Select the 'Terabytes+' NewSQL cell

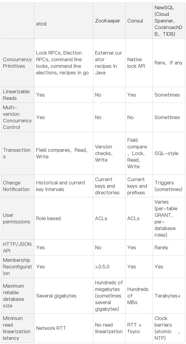[167, 296]
